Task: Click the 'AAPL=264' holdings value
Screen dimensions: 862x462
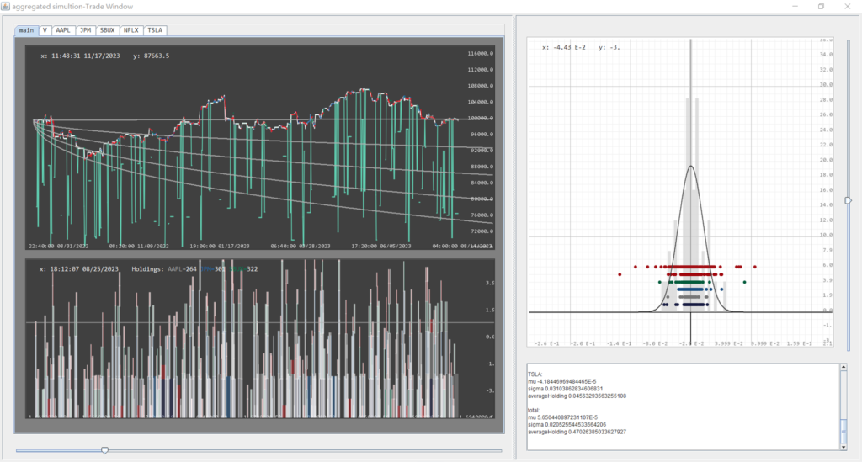Action: (x=182, y=269)
